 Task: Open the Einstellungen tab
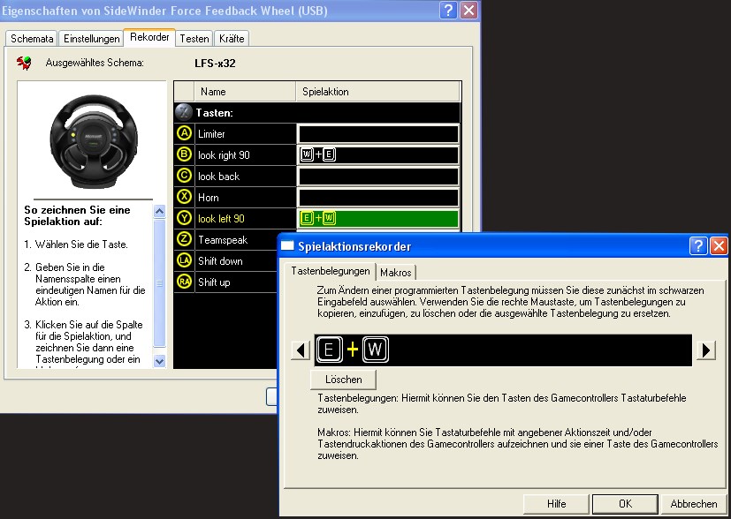tap(92, 39)
